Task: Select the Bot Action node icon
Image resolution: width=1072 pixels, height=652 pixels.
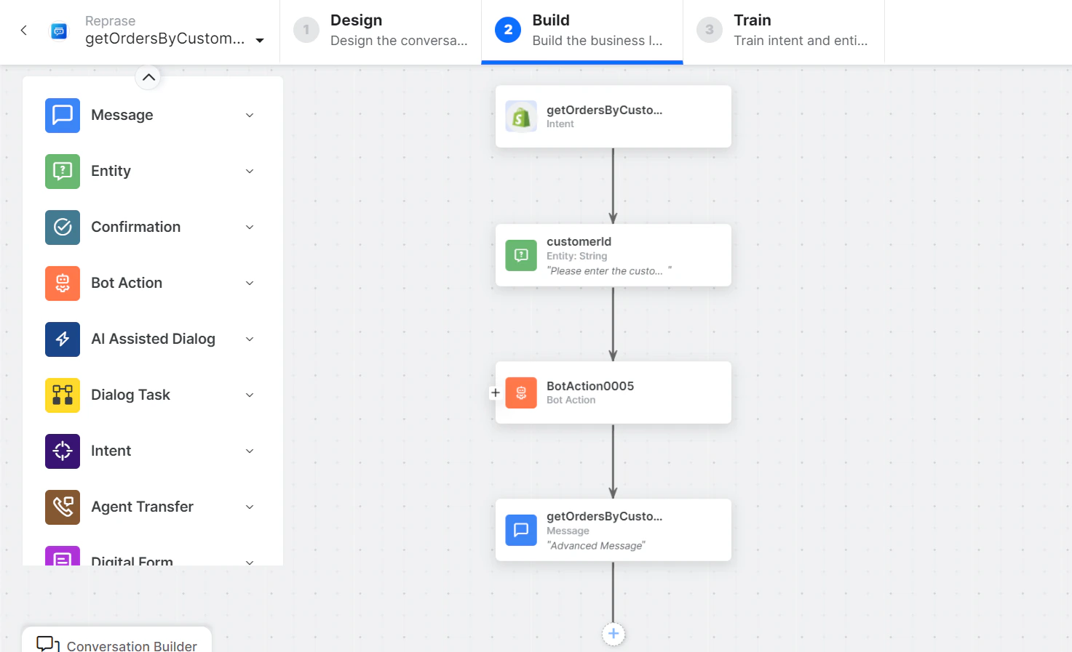Action: [62, 283]
